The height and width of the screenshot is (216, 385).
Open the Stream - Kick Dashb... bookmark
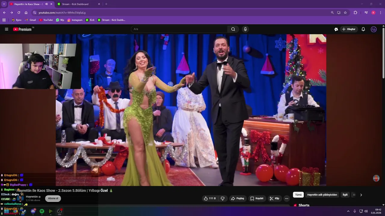point(111,20)
